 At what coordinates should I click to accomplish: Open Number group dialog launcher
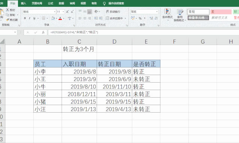[x=158, y=26]
